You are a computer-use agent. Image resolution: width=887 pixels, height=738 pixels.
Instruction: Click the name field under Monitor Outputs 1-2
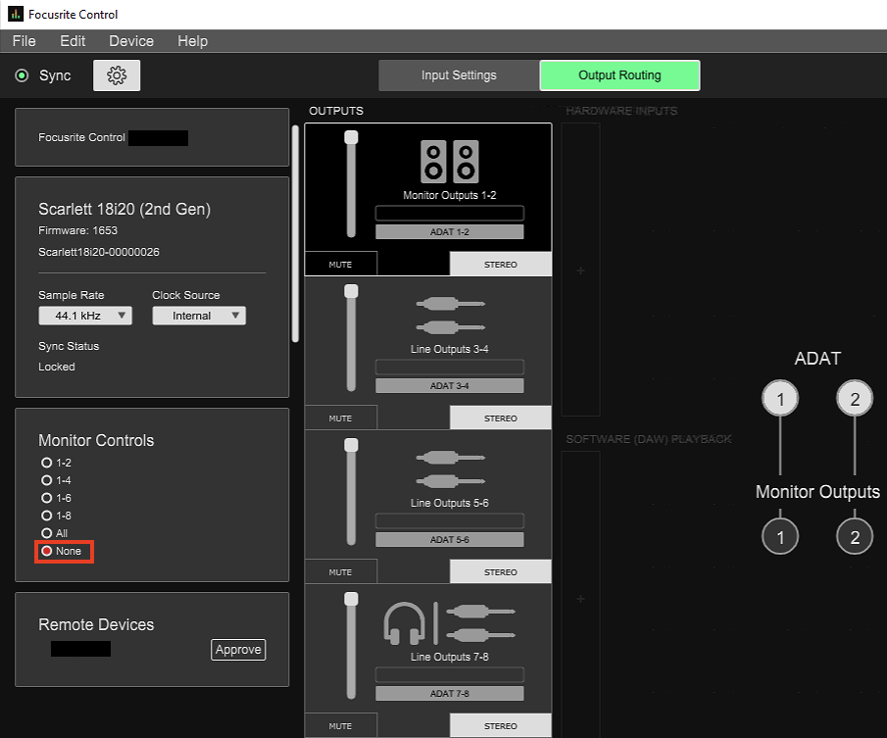(x=450, y=214)
